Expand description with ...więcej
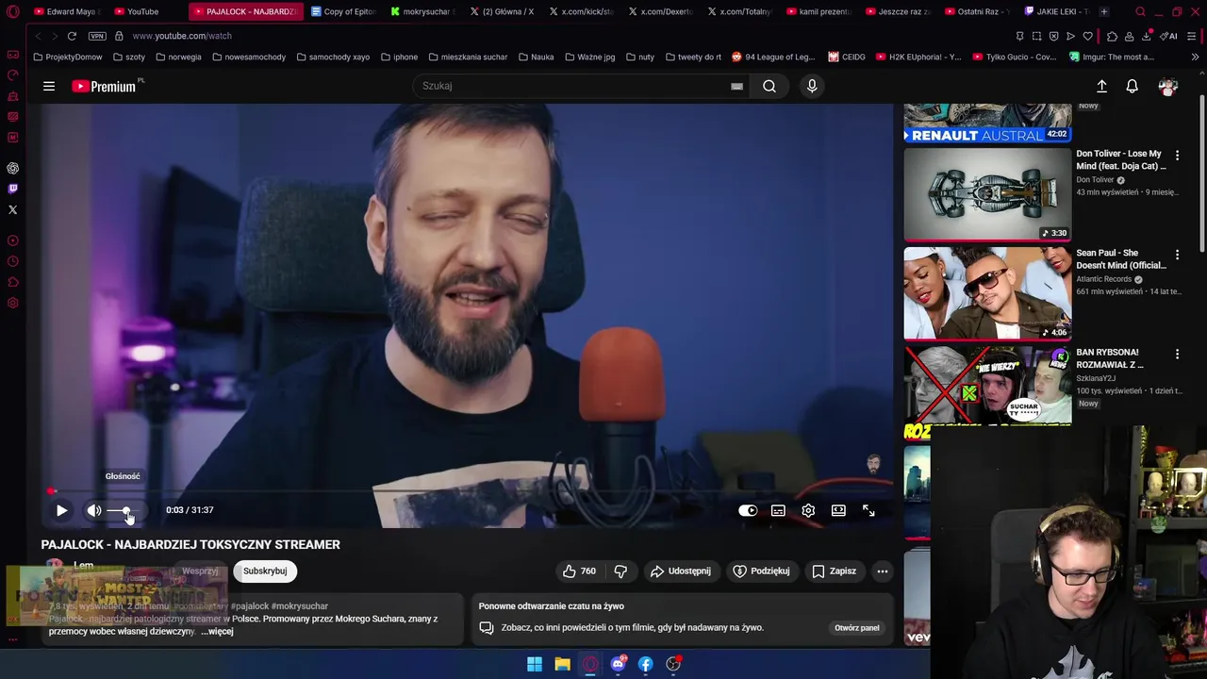The height and width of the screenshot is (679, 1207). 217,631
